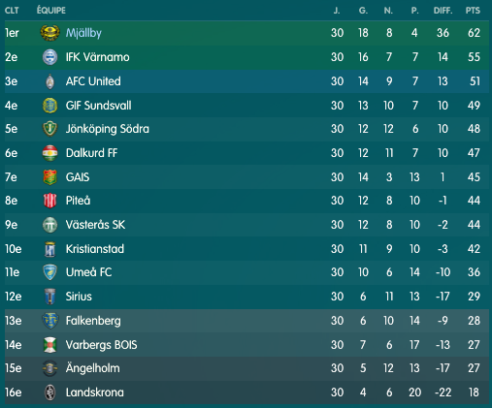Click the Mjällby club crest
This screenshot has height=408, width=492.
pyautogui.click(x=49, y=33)
